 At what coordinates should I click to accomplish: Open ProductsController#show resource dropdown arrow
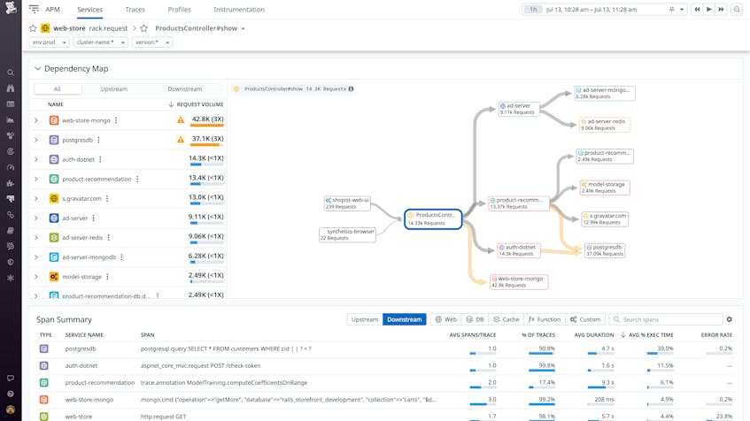click(x=243, y=28)
